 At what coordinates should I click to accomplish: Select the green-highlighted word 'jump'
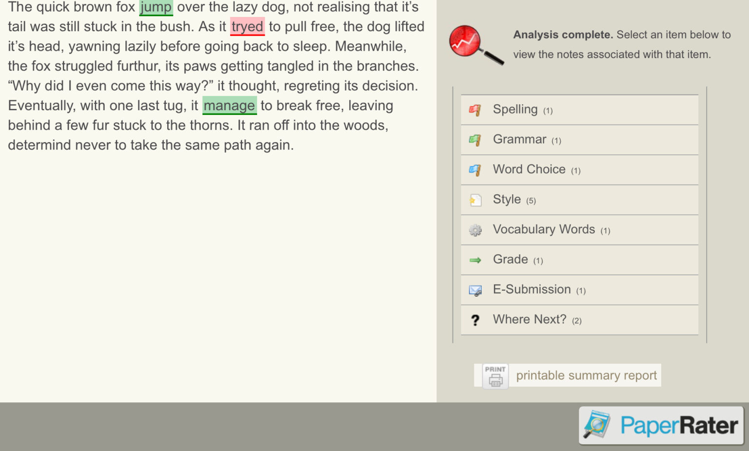tap(156, 7)
